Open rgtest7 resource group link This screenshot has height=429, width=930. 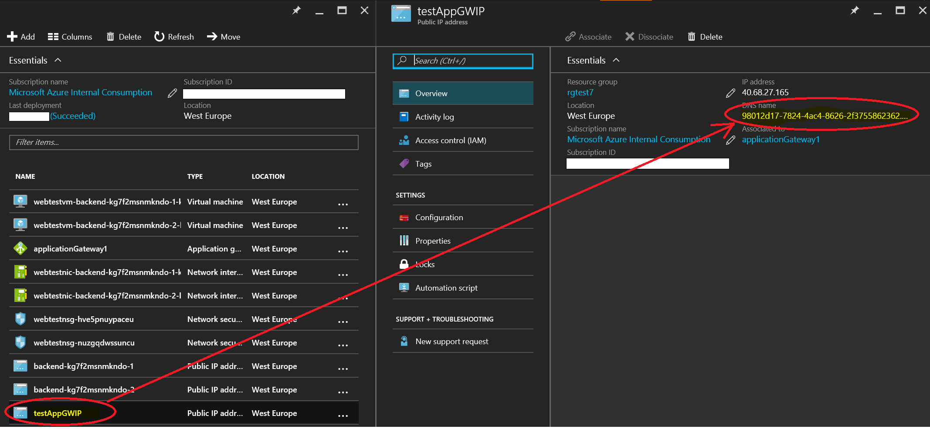tap(580, 92)
